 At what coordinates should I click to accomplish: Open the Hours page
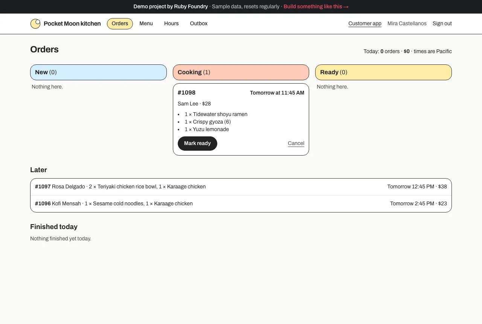point(171,24)
